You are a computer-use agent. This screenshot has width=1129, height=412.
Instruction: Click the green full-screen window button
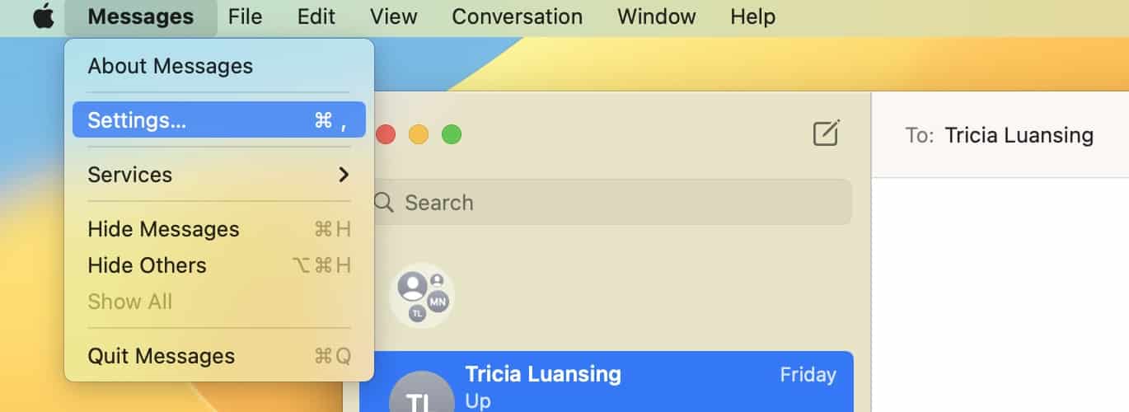(452, 134)
